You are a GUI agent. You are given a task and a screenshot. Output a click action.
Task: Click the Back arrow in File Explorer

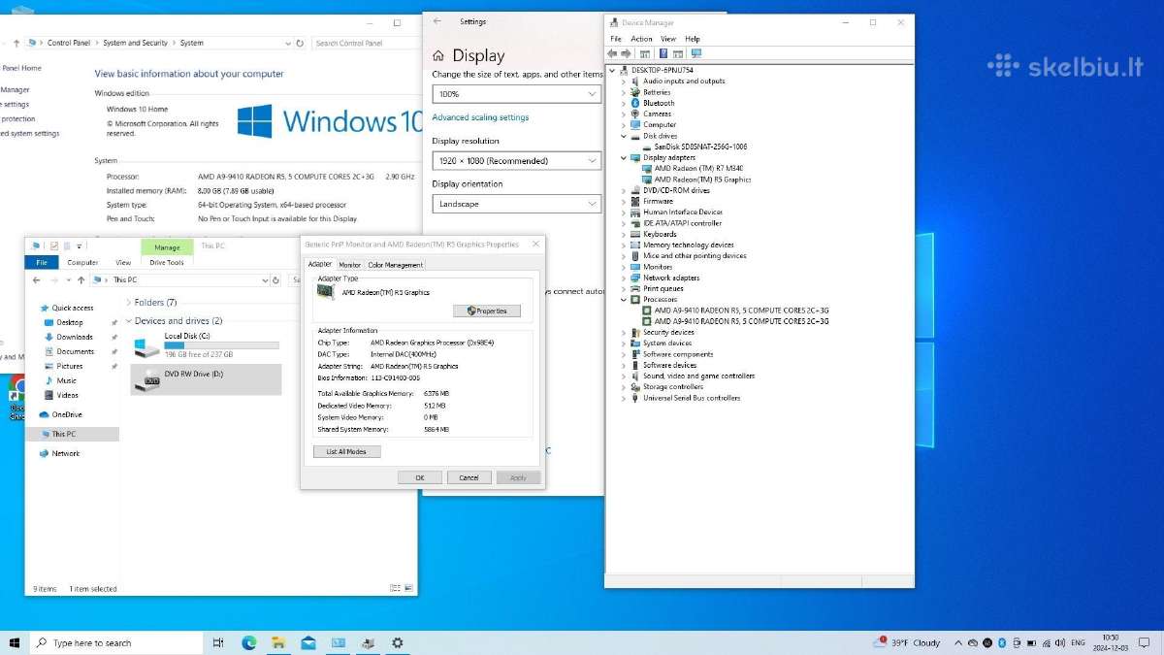(x=36, y=279)
